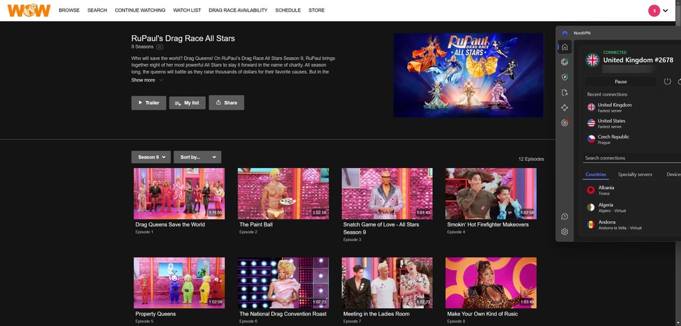Open Meeting in the Ladies Room thumbnail

click(x=387, y=283)
